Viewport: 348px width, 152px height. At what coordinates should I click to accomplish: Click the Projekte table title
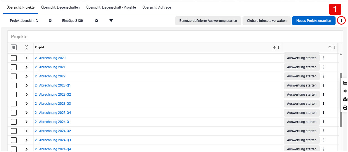[19, 36]
